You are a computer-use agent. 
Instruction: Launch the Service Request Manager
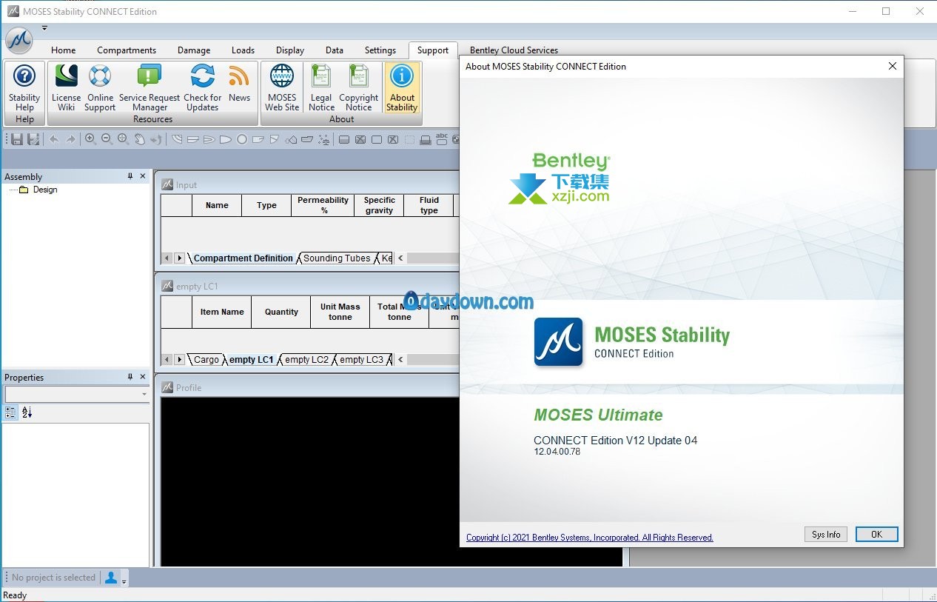pyautogui.click(x=150, y=87)
